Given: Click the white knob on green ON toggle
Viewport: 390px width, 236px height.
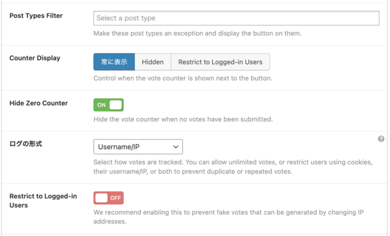Looking at the screenshot, I should click(x=116, y=105).
